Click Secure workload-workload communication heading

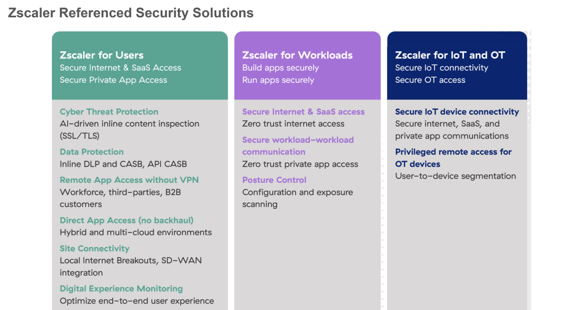(x=298, y=146)
